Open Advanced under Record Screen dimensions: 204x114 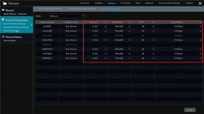pos(22,14)
